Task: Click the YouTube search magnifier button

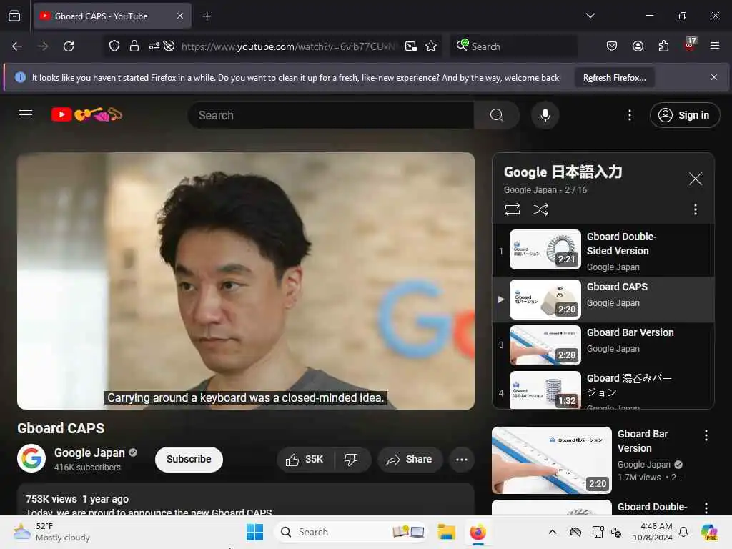Action: point(497,115)
